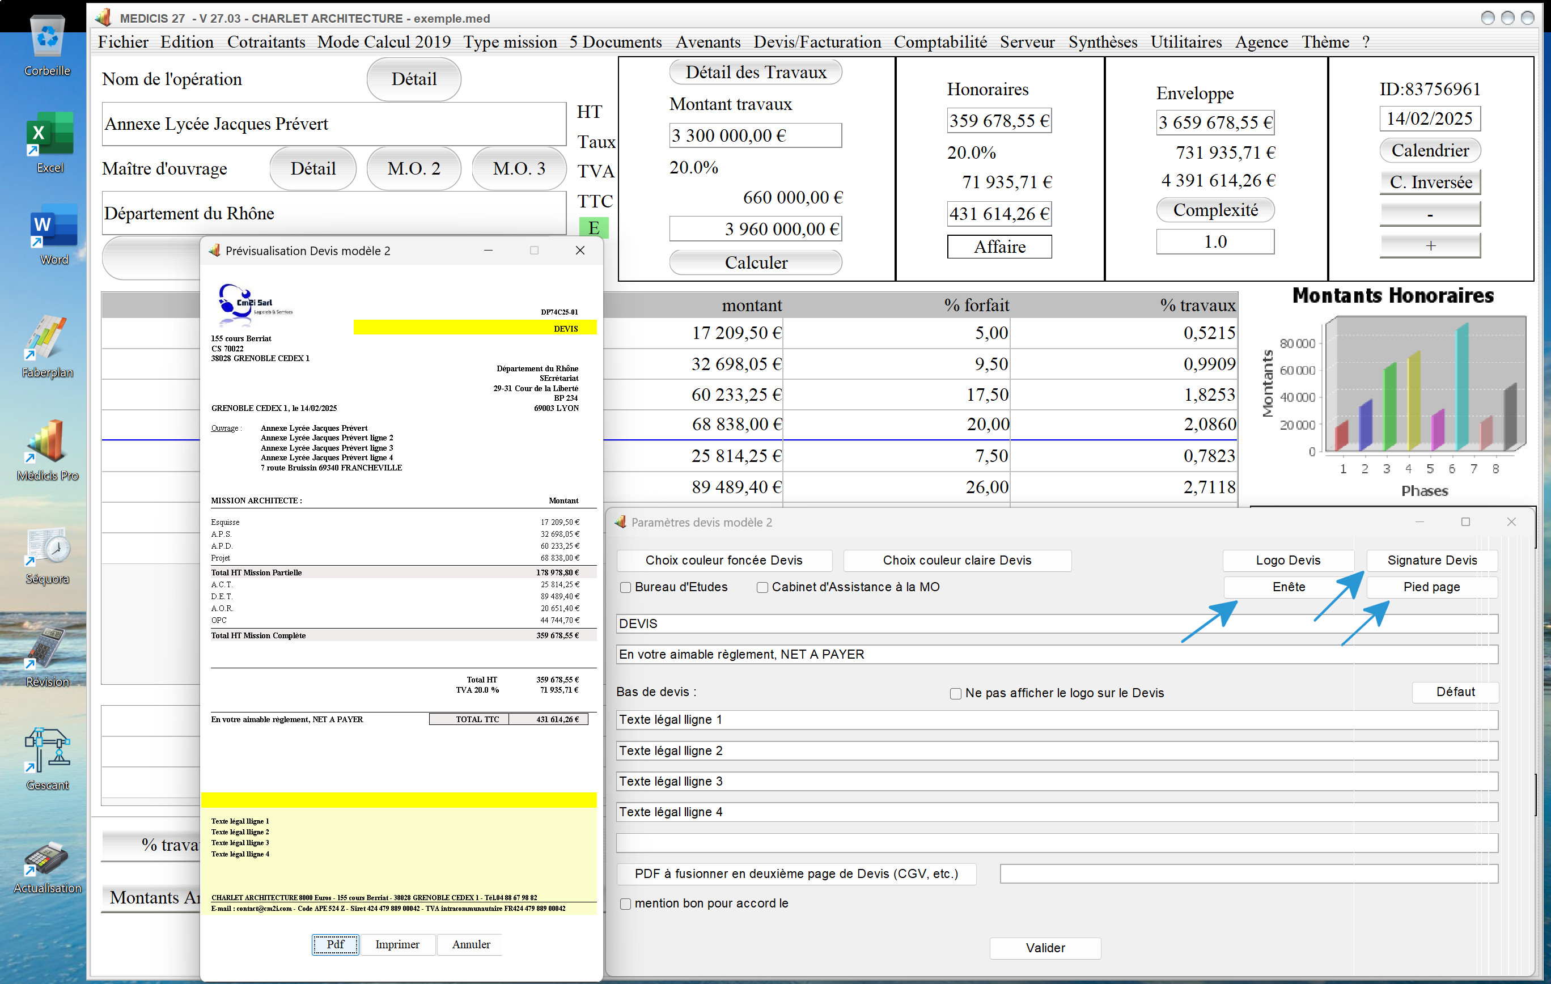The height and width of the screenshot is (984, 1551).
Task: Click the Défaut button
Action: click(1455, 692)
